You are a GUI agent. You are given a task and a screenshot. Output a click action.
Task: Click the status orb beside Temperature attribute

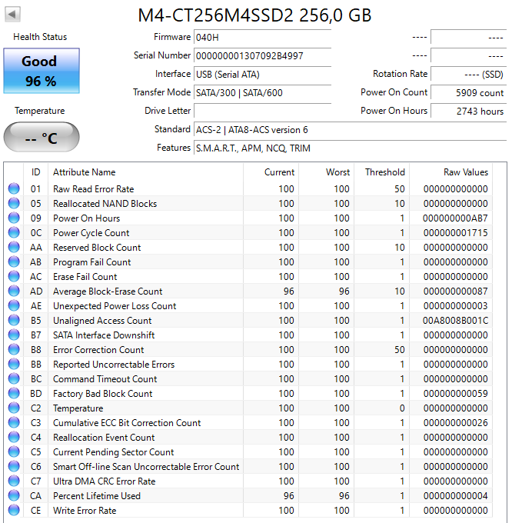(13, 408)
